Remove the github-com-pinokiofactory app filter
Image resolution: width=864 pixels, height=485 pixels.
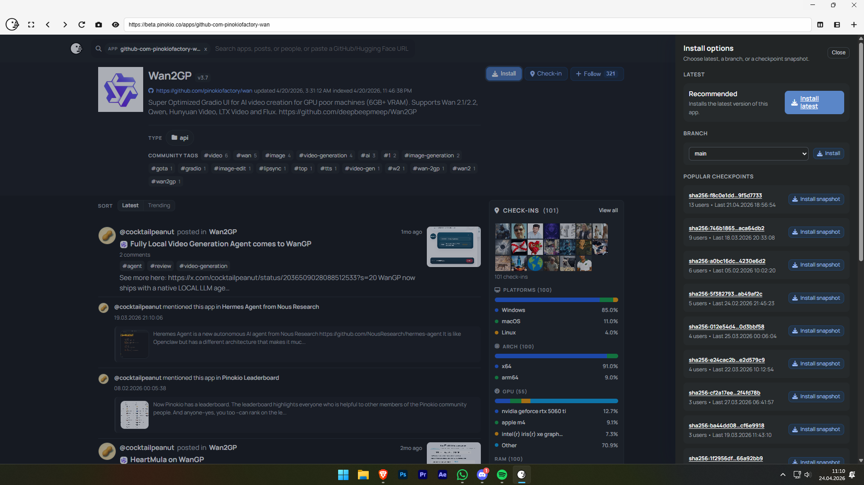(x=206, y=49)
